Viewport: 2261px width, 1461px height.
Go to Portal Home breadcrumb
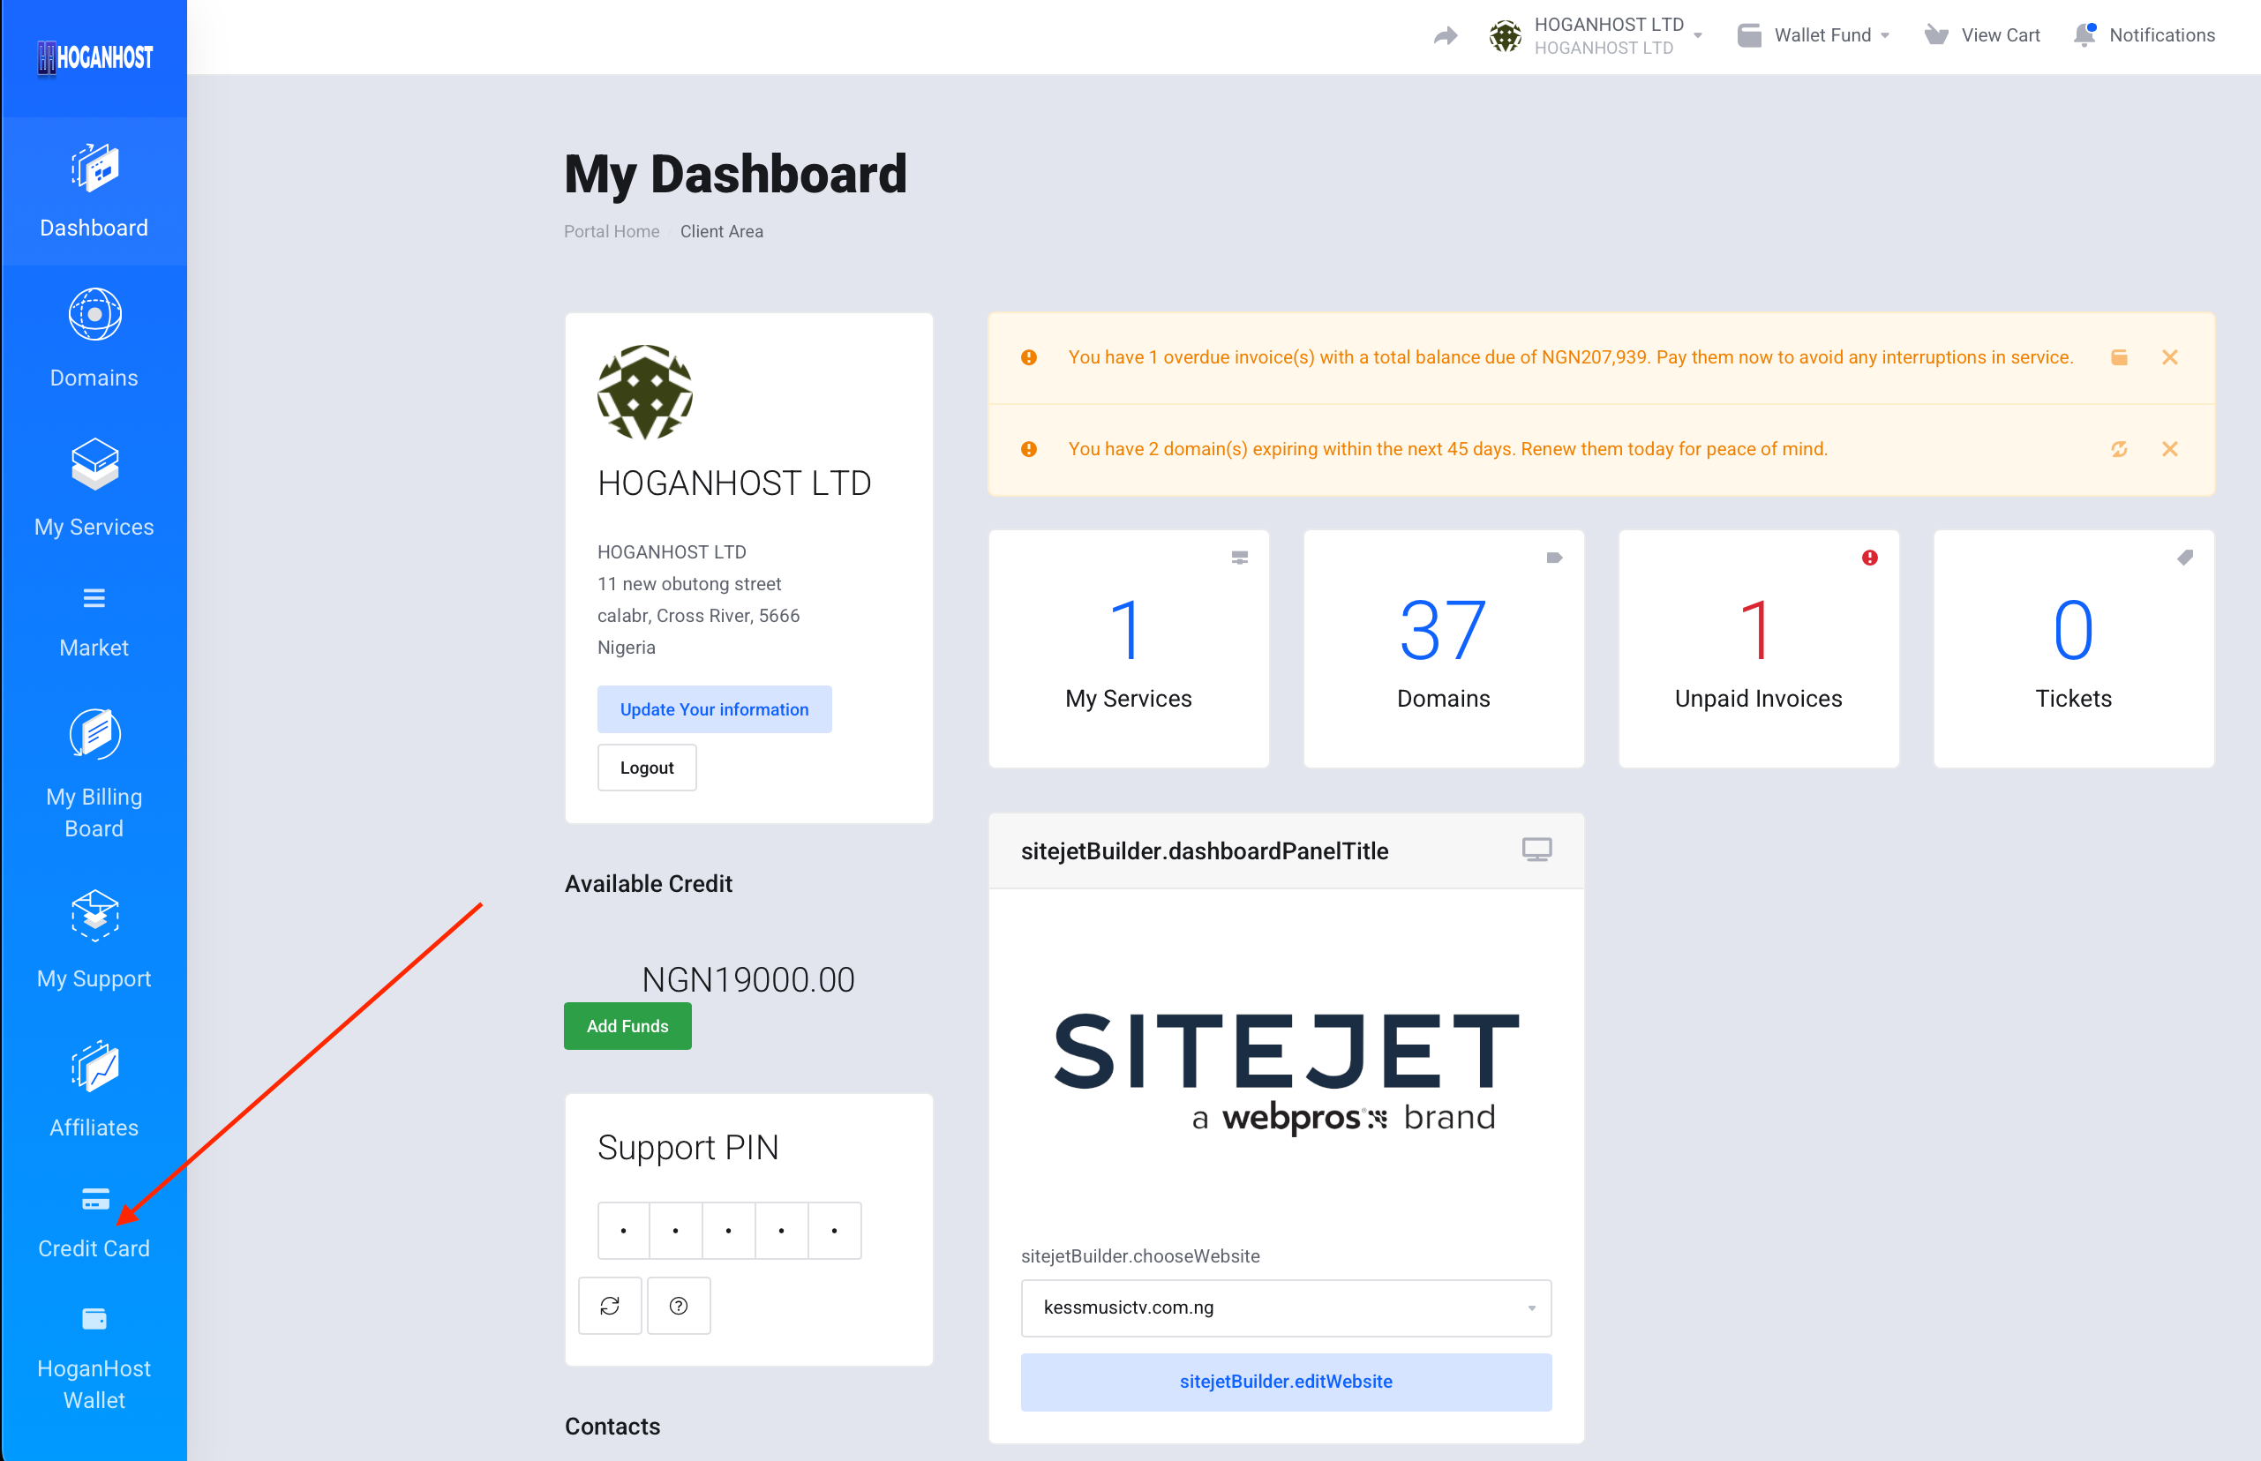click(611, 231)
